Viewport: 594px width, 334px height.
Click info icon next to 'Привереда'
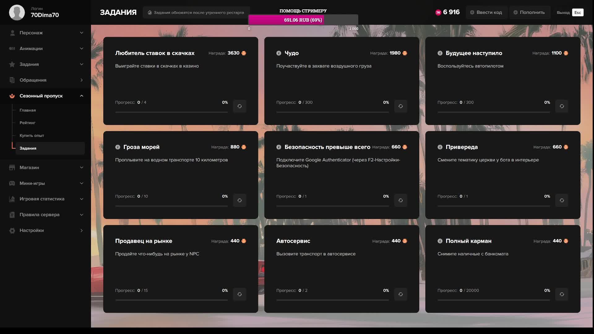point(440,147)
